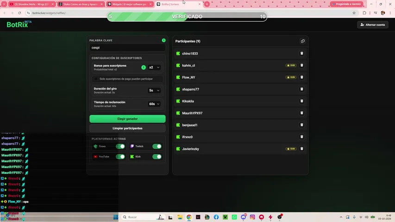
Task: Bookmark this page with star icon
Action: click(354, 13)
